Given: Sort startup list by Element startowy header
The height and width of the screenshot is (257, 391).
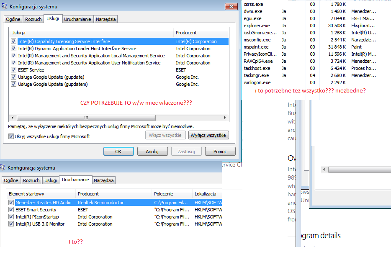Looking at the screenshot, I should (x=41, y=194).
